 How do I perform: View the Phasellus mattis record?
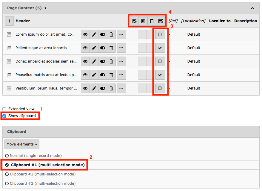(x=85, y=75)
